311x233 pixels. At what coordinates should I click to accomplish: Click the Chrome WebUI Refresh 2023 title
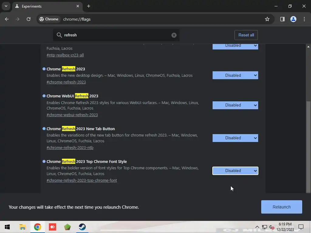click(x=72, y=96)
